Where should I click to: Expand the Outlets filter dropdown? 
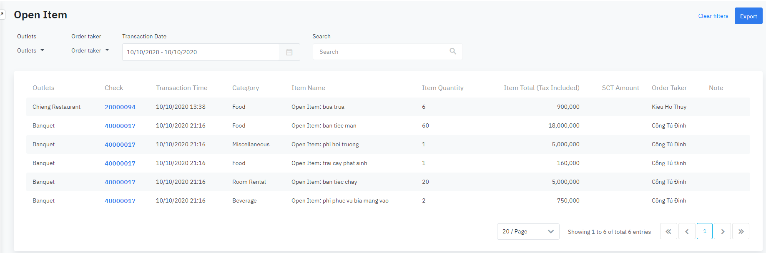click(x=30, y=50)
